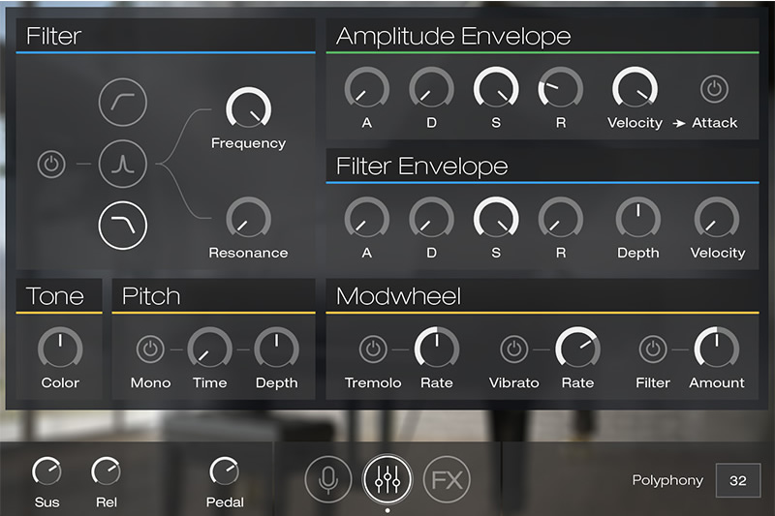Viewport: 775px width, 516px height.
Task: Click the Vibrato Rate knob
Action: point(577,349)
